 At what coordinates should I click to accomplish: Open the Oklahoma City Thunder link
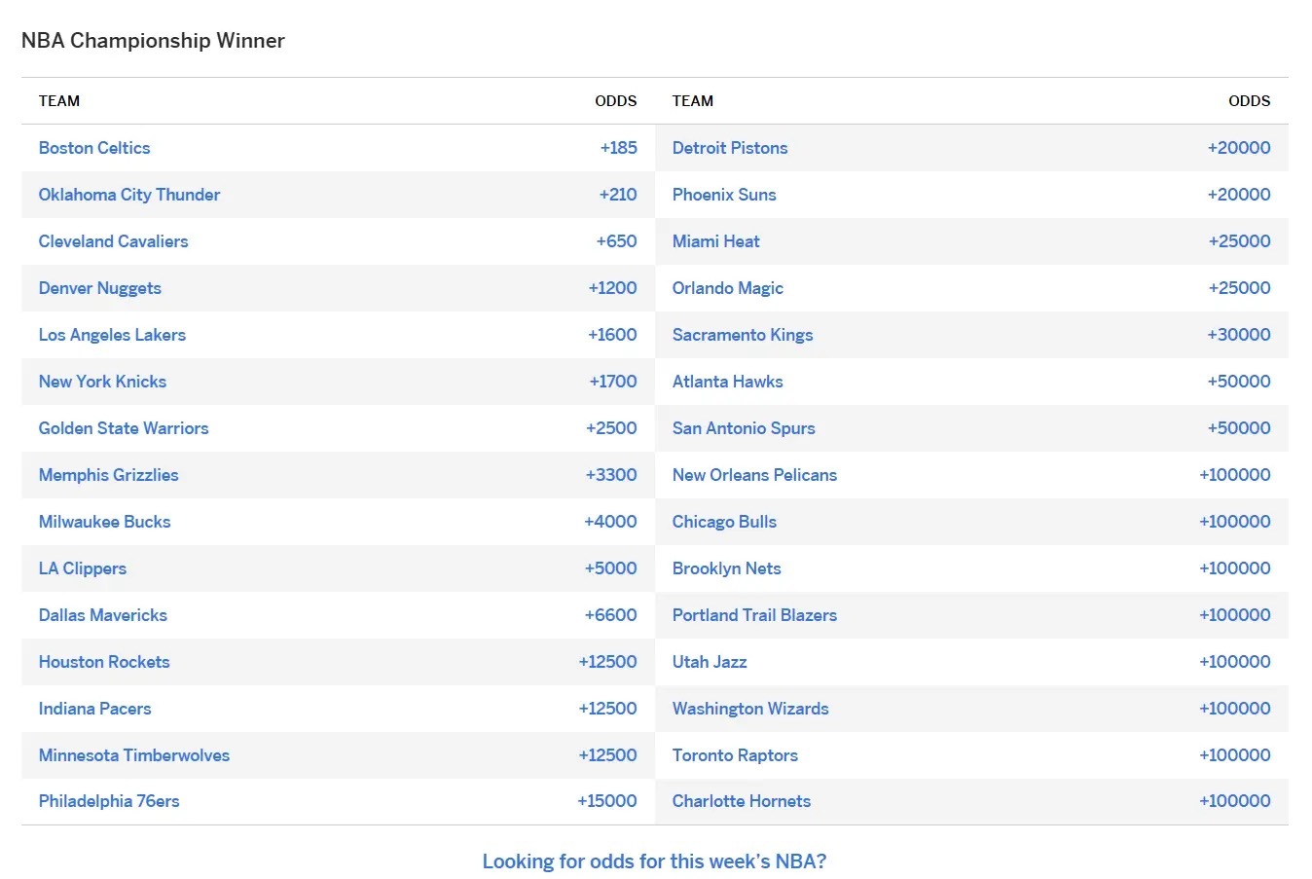tap(129, 195)
